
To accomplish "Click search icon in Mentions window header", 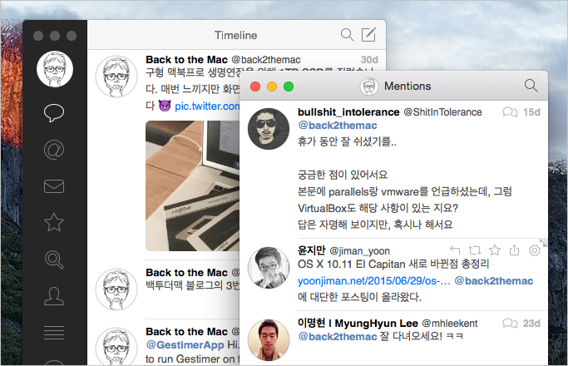I will tap(531, 86).
